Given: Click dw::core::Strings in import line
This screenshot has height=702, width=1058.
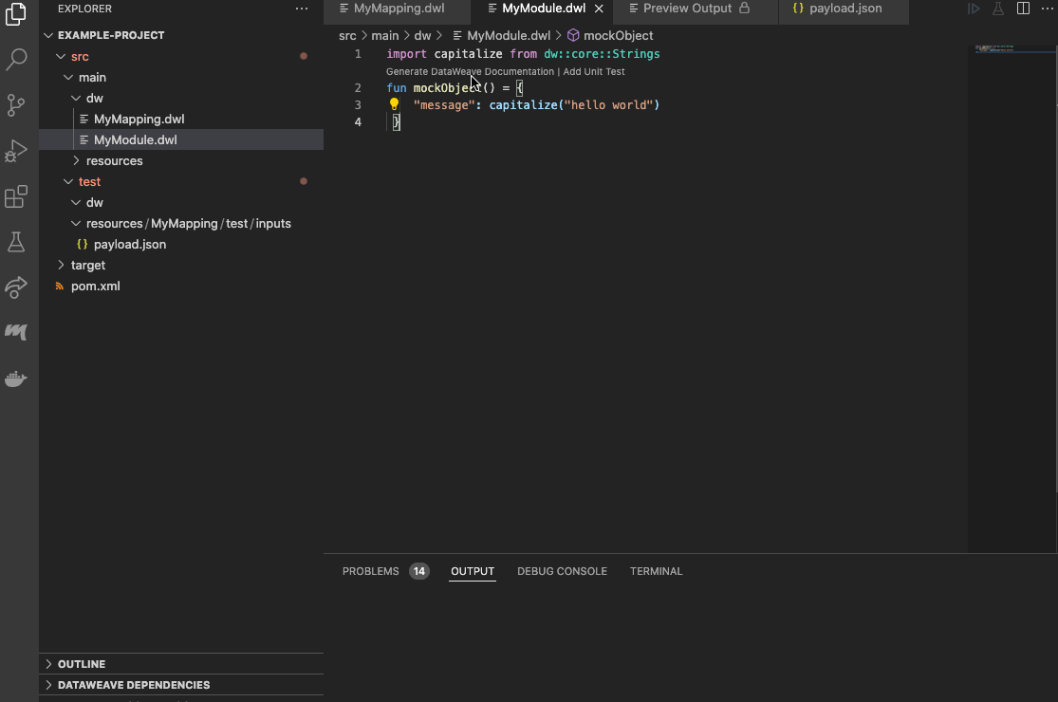Looking at the screenshot, I should pos(602,54).
